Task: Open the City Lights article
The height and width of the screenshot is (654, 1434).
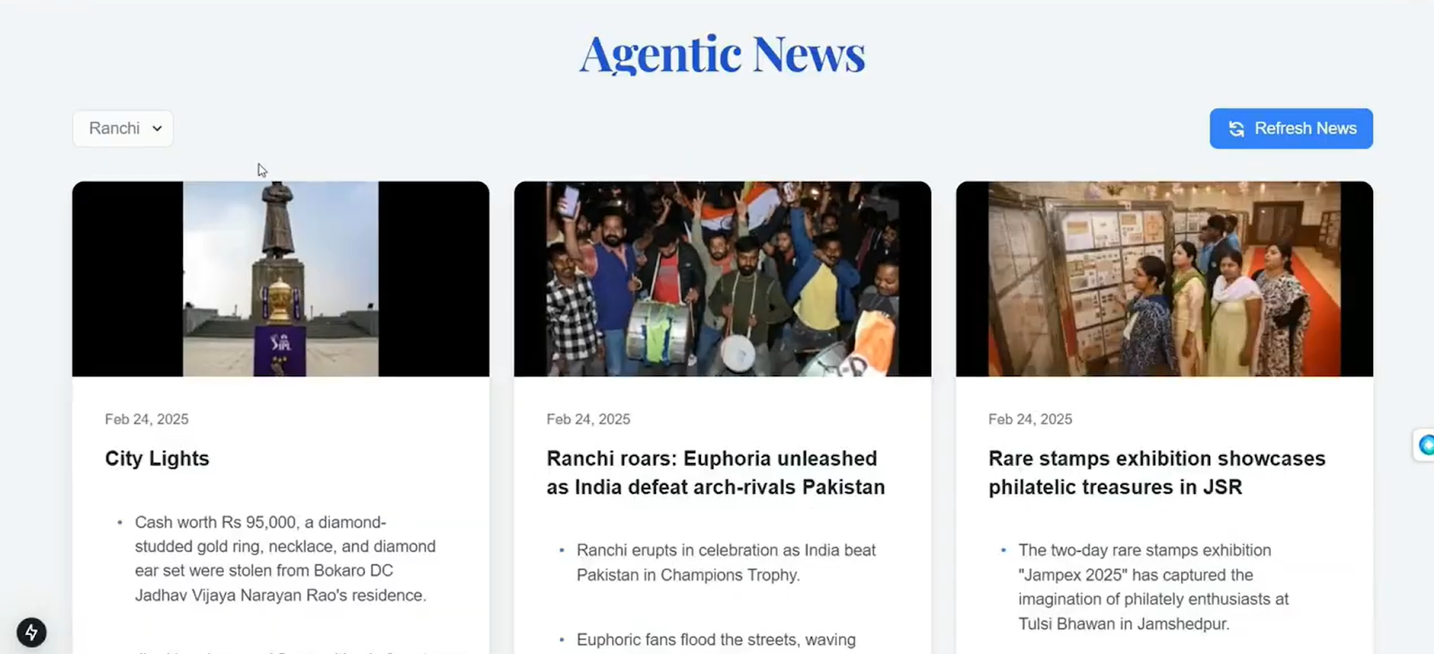Action: click(x=157, y=458)
